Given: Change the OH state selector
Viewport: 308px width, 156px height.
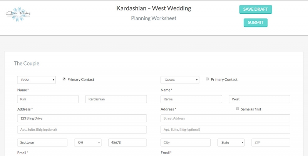Looking at the screenshot, I should click(x=88, y=143).
